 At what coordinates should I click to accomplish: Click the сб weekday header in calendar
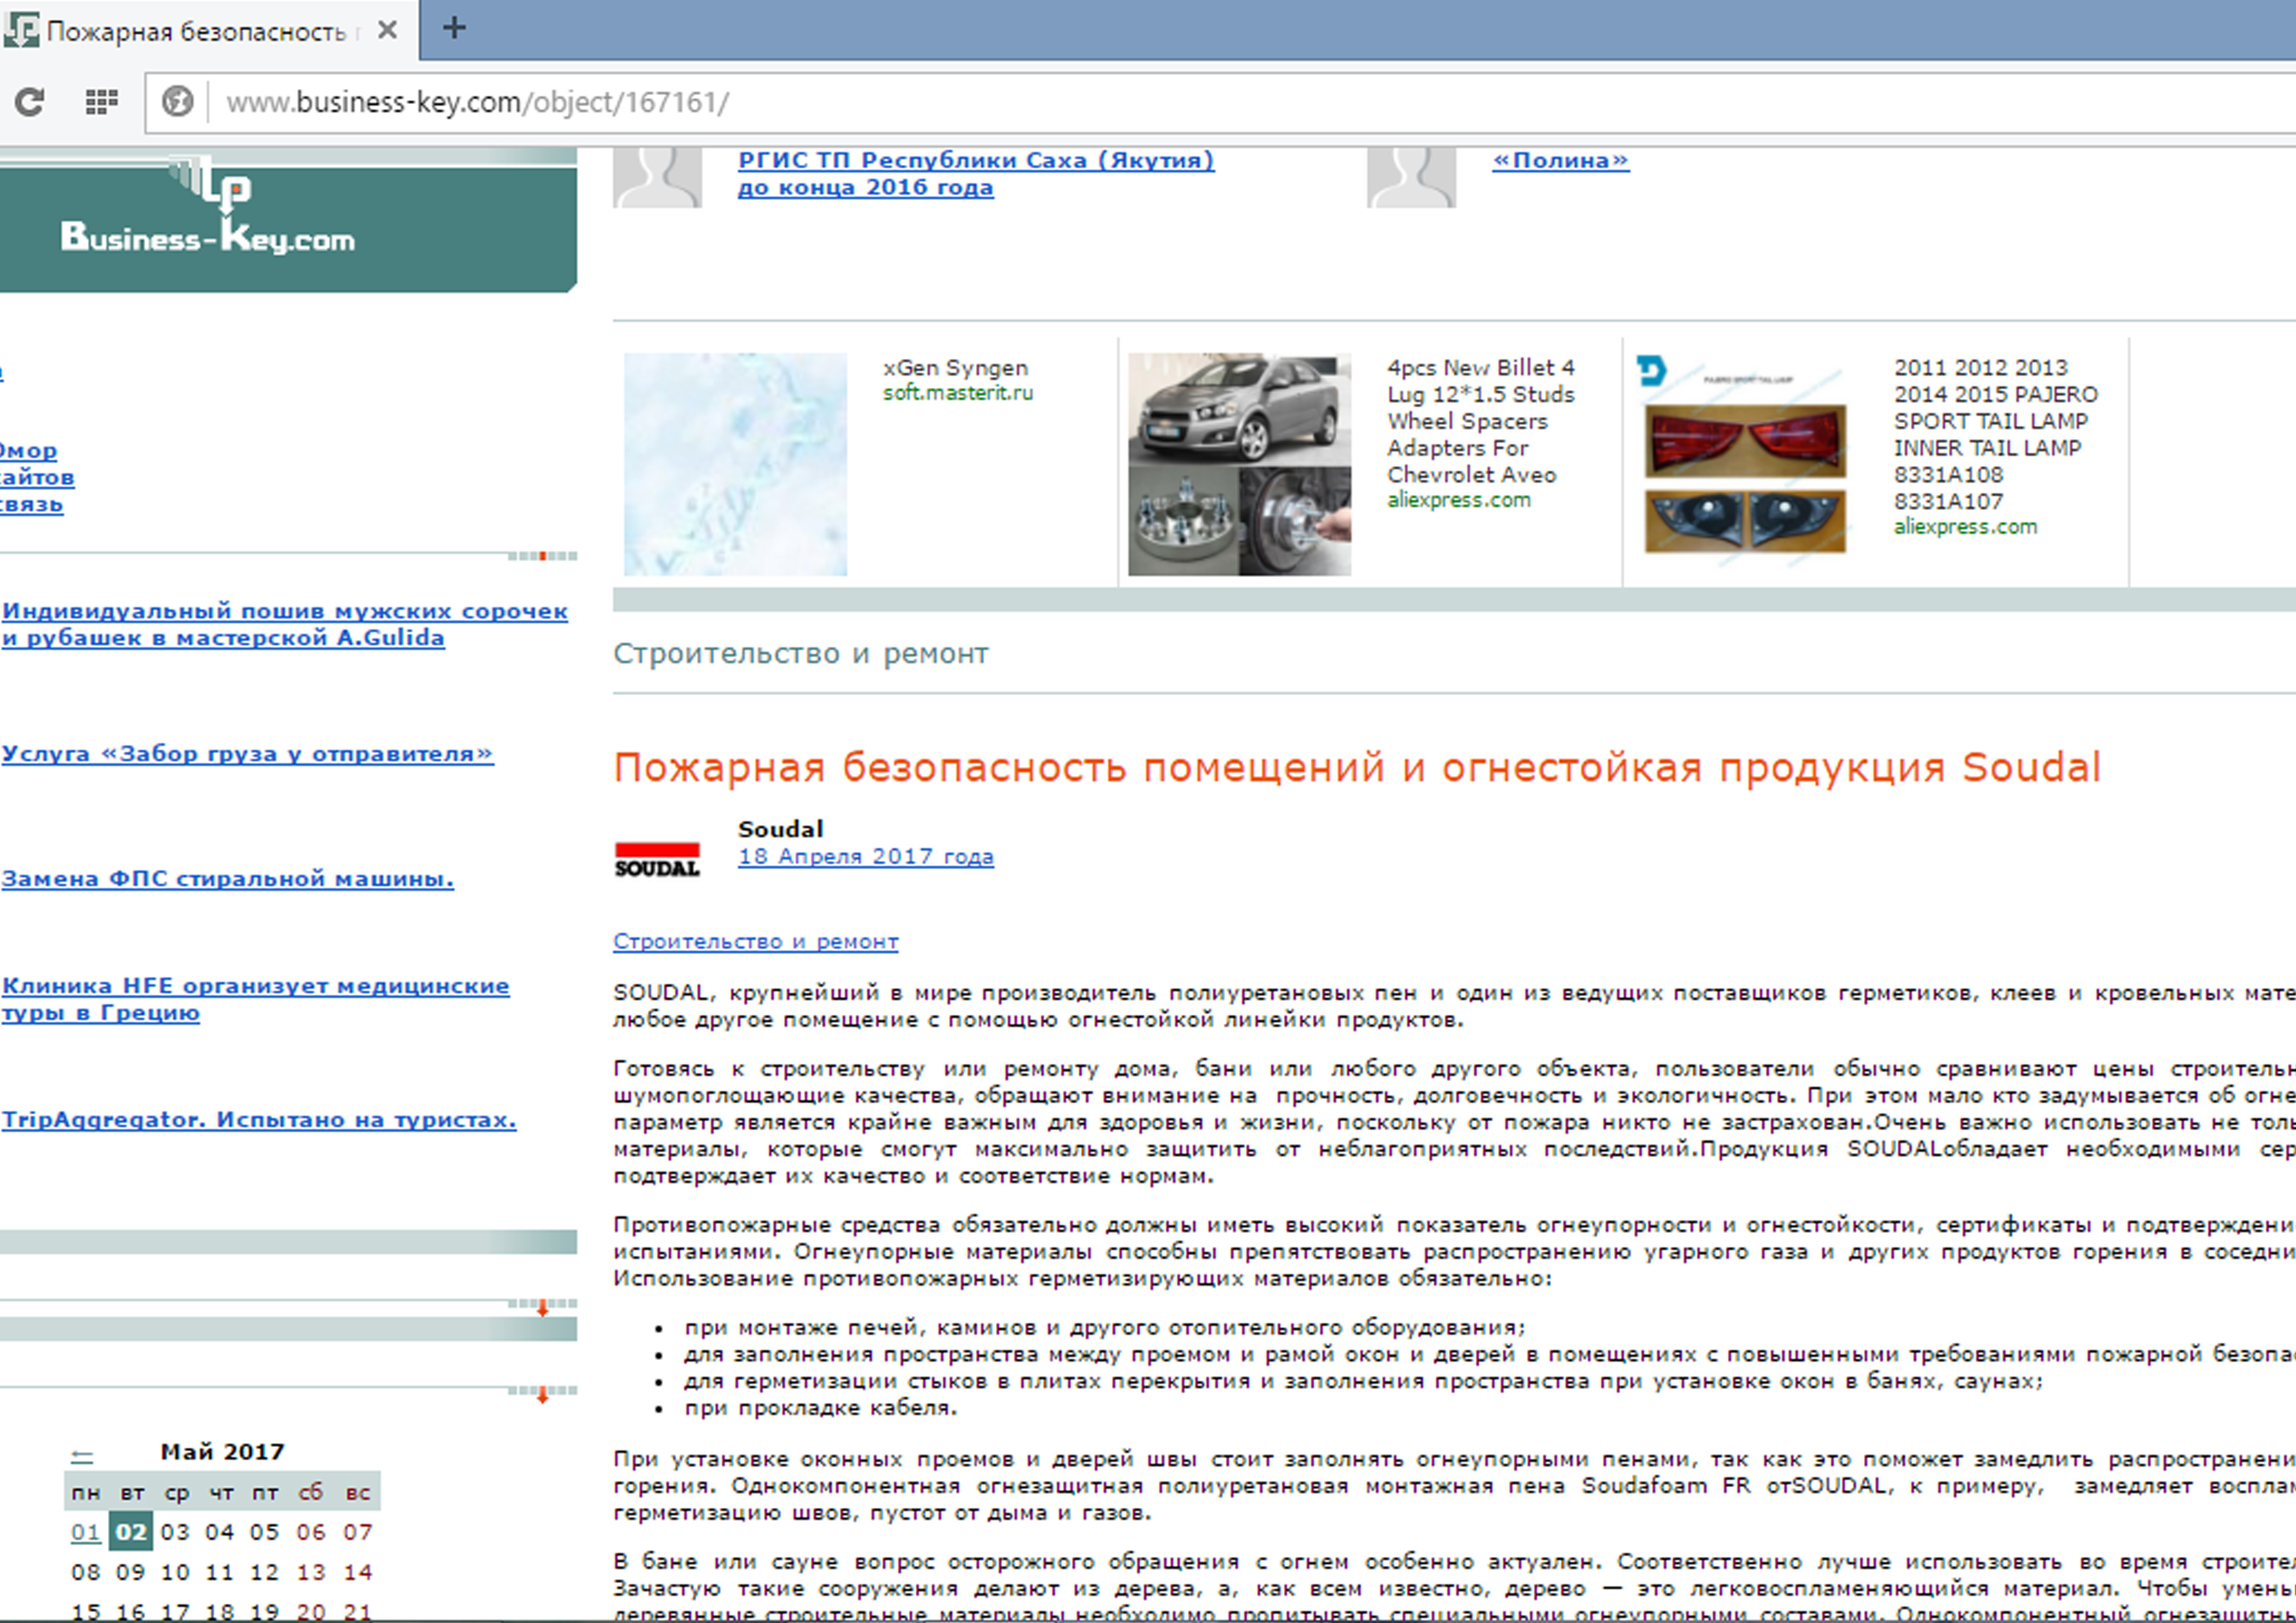click(311, 1492)
